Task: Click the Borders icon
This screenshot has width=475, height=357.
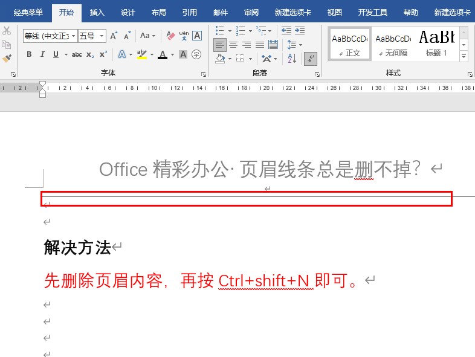Action: point(241,58)
